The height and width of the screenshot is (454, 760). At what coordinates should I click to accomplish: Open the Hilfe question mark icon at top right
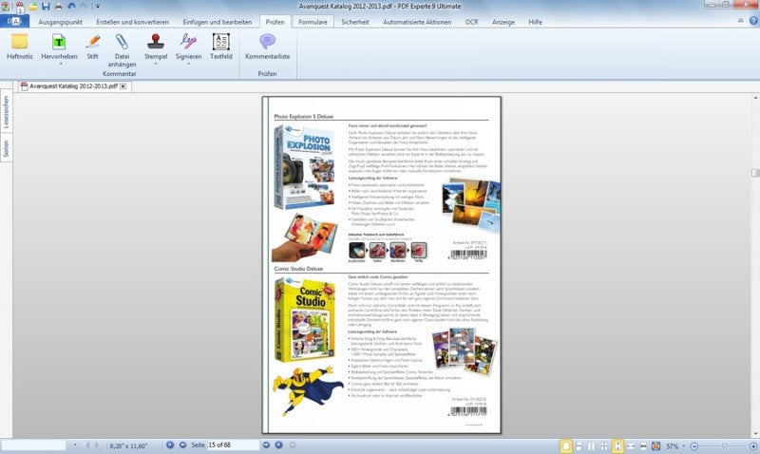(753, 20)
